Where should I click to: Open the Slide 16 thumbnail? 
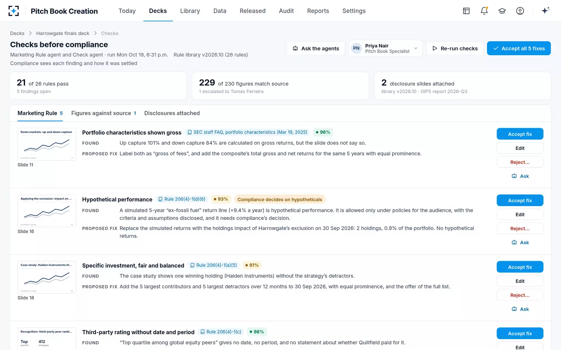pos(47,211)
